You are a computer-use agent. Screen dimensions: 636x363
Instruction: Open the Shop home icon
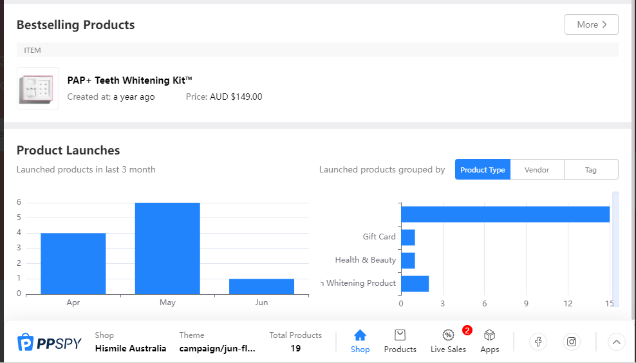click(360, 335)
